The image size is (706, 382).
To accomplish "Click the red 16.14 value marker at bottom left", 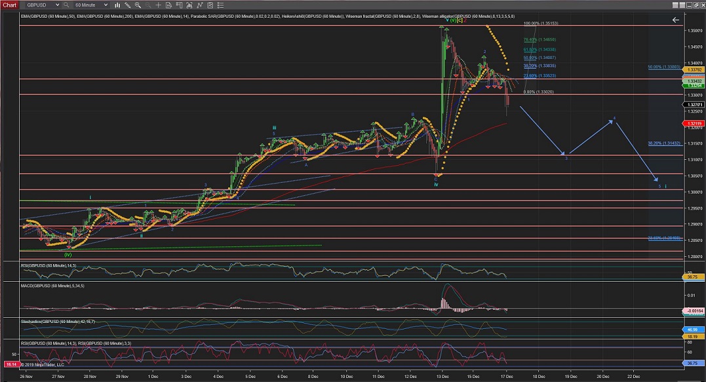I will (x=11, y=364).
